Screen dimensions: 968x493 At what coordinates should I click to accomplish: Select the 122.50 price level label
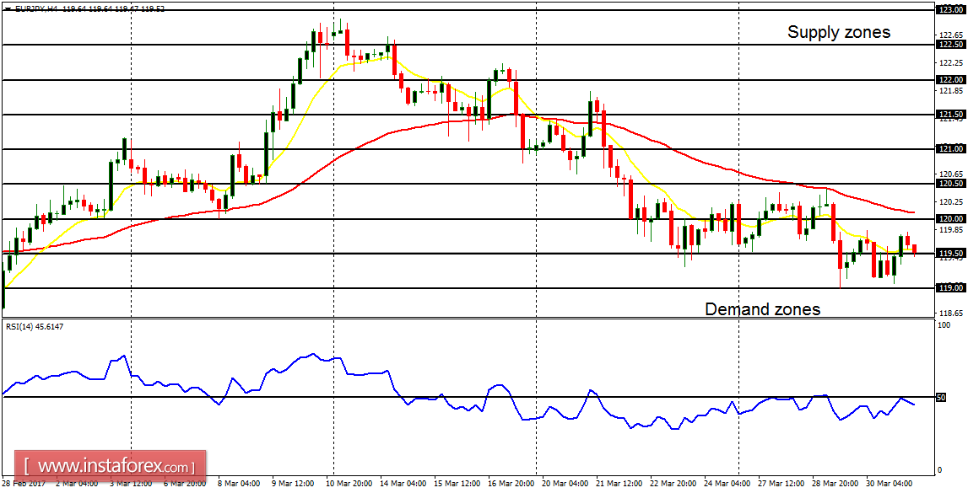pyautogui.click(x=950, y=45)
